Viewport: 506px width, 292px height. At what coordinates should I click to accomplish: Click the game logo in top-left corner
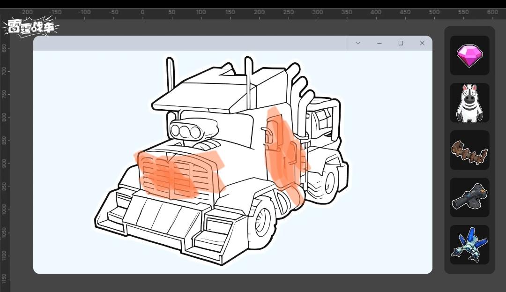click(31, 27)
